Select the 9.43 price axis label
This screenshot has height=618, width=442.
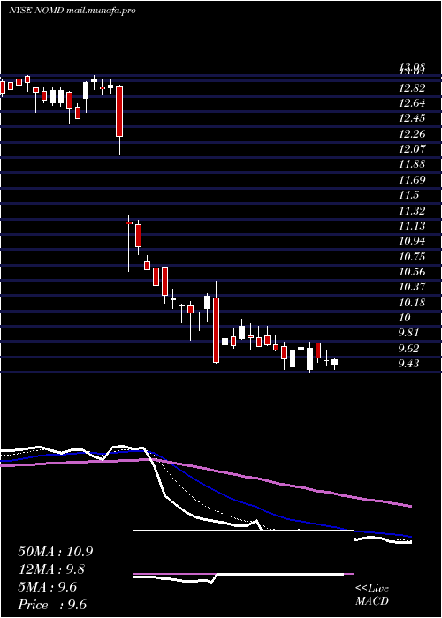(x=408, y=363)
